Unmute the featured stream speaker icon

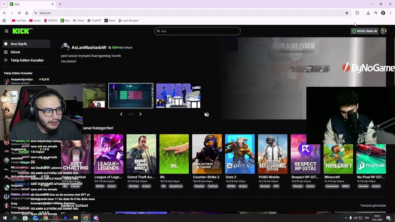(207, 114)
